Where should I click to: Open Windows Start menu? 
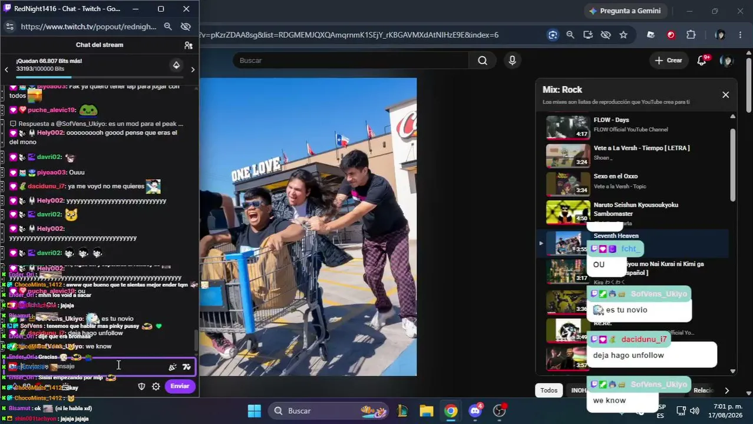point(254,410)
